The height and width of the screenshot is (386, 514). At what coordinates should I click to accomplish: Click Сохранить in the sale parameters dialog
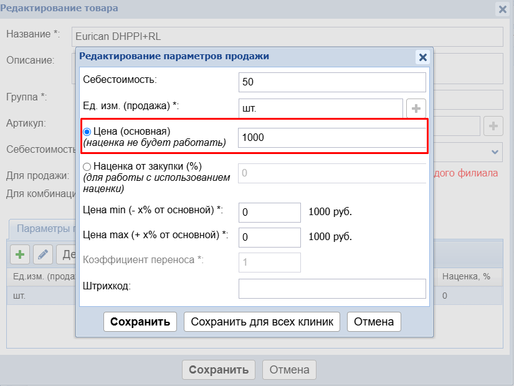coord(140,322)
